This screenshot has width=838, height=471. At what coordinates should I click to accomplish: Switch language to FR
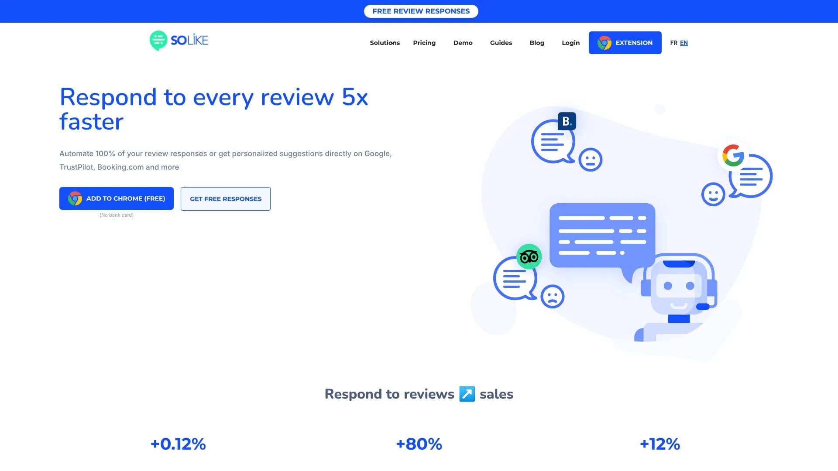673,43
